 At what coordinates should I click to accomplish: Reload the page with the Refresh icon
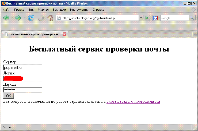[31, 18]
